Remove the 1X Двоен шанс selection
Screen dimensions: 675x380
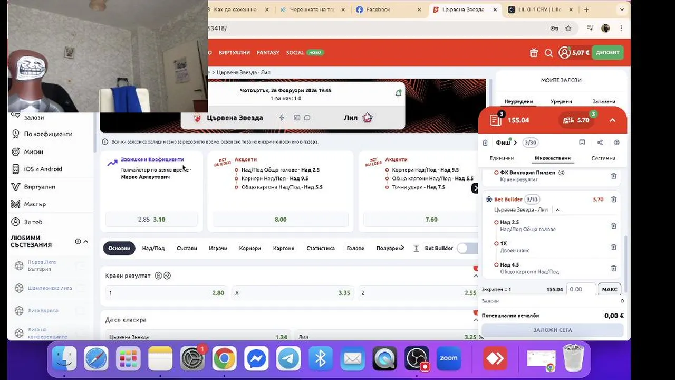point(613,247)
